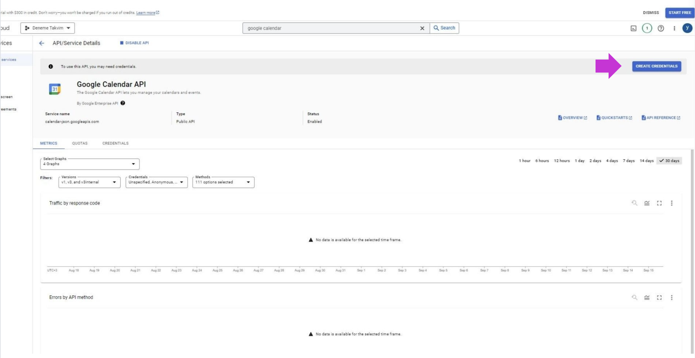Switch to the Metrics tab
This screenshot has height=358, width=695.
(x=49, y=143)
